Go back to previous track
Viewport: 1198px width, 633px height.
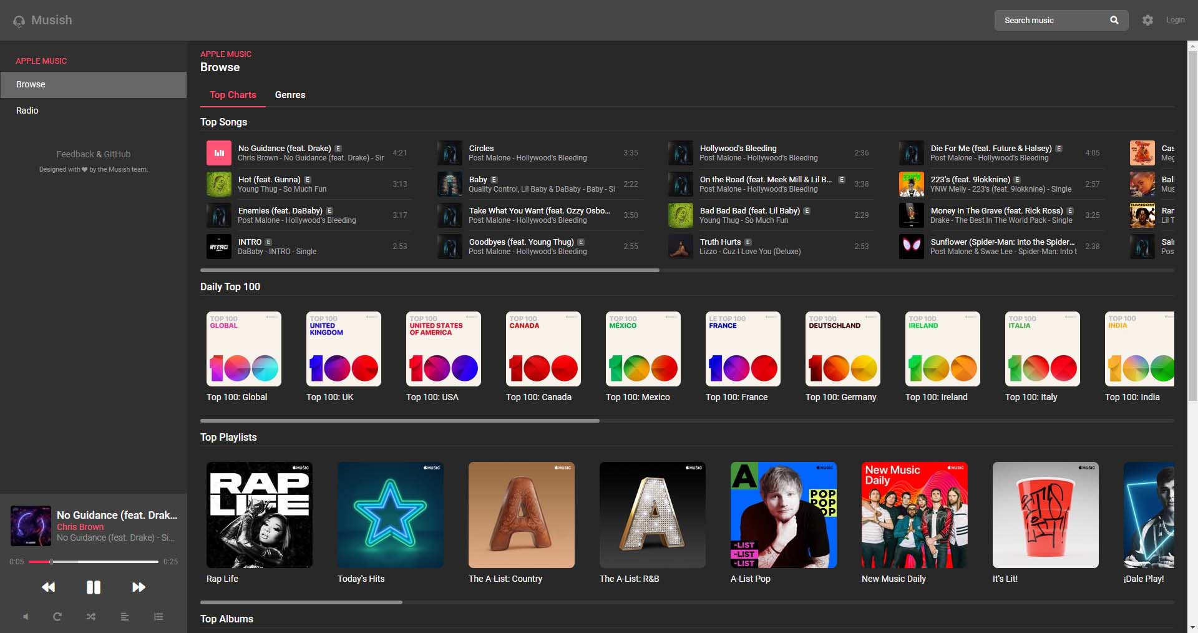coord(48,587)
